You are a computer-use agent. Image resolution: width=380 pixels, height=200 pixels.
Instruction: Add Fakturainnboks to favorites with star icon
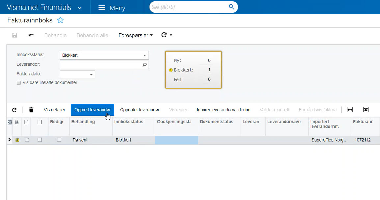click(60, 20)
